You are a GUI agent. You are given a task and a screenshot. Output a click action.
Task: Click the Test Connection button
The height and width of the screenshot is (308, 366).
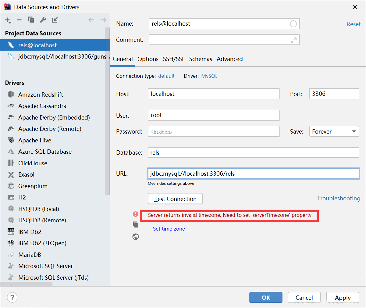point(175,199)
